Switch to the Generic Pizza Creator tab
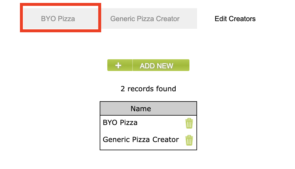The image size is (295, 169). click(145, 18)
